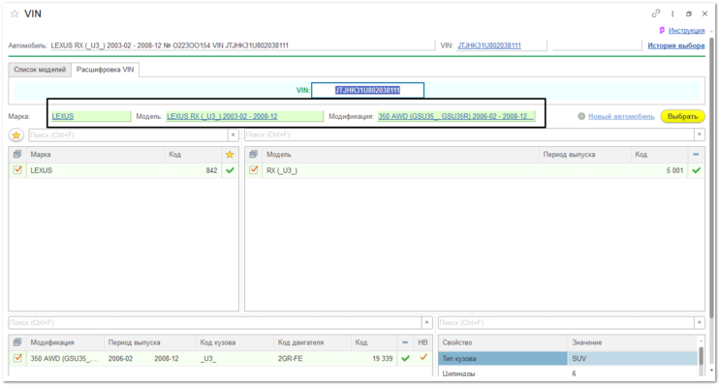Image resolution: width=720 pixels, height=386 pixels.
Task: Select LEXUS row text
Action: point(42,170)
